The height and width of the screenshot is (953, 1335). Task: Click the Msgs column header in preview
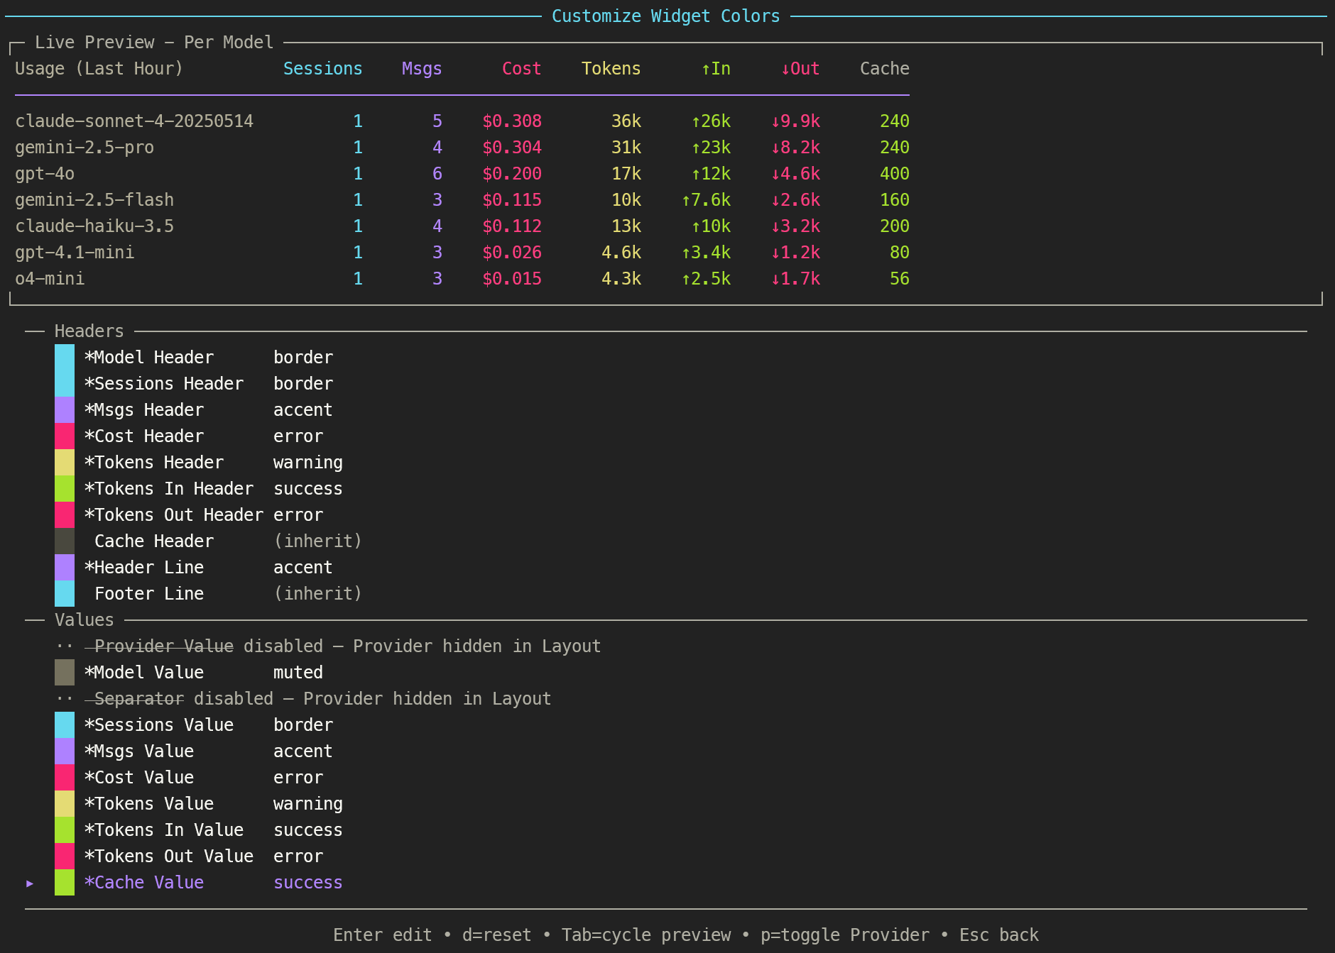click(x=422, y=69)
